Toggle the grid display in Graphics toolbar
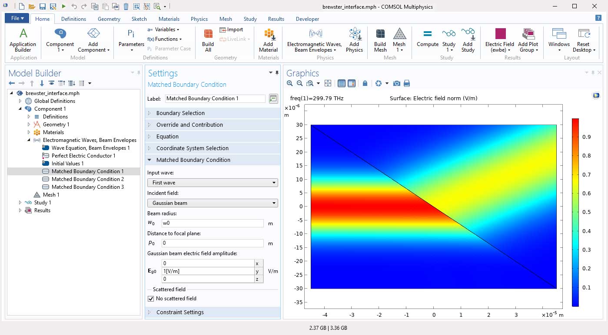The image size is (608, 335). (341, 83)
